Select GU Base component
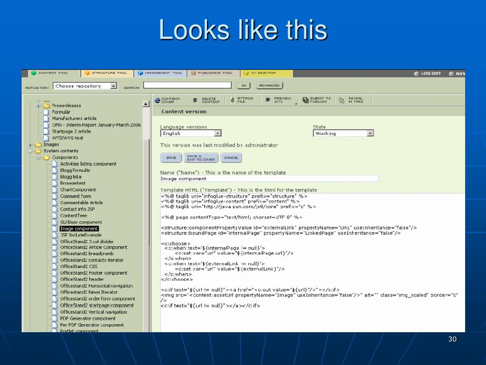The width and height of the screenshot is (486, 365). coord(81,222)
